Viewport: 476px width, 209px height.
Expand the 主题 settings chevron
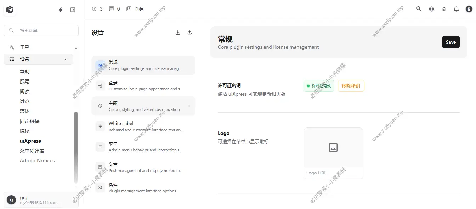pos(189,106)
